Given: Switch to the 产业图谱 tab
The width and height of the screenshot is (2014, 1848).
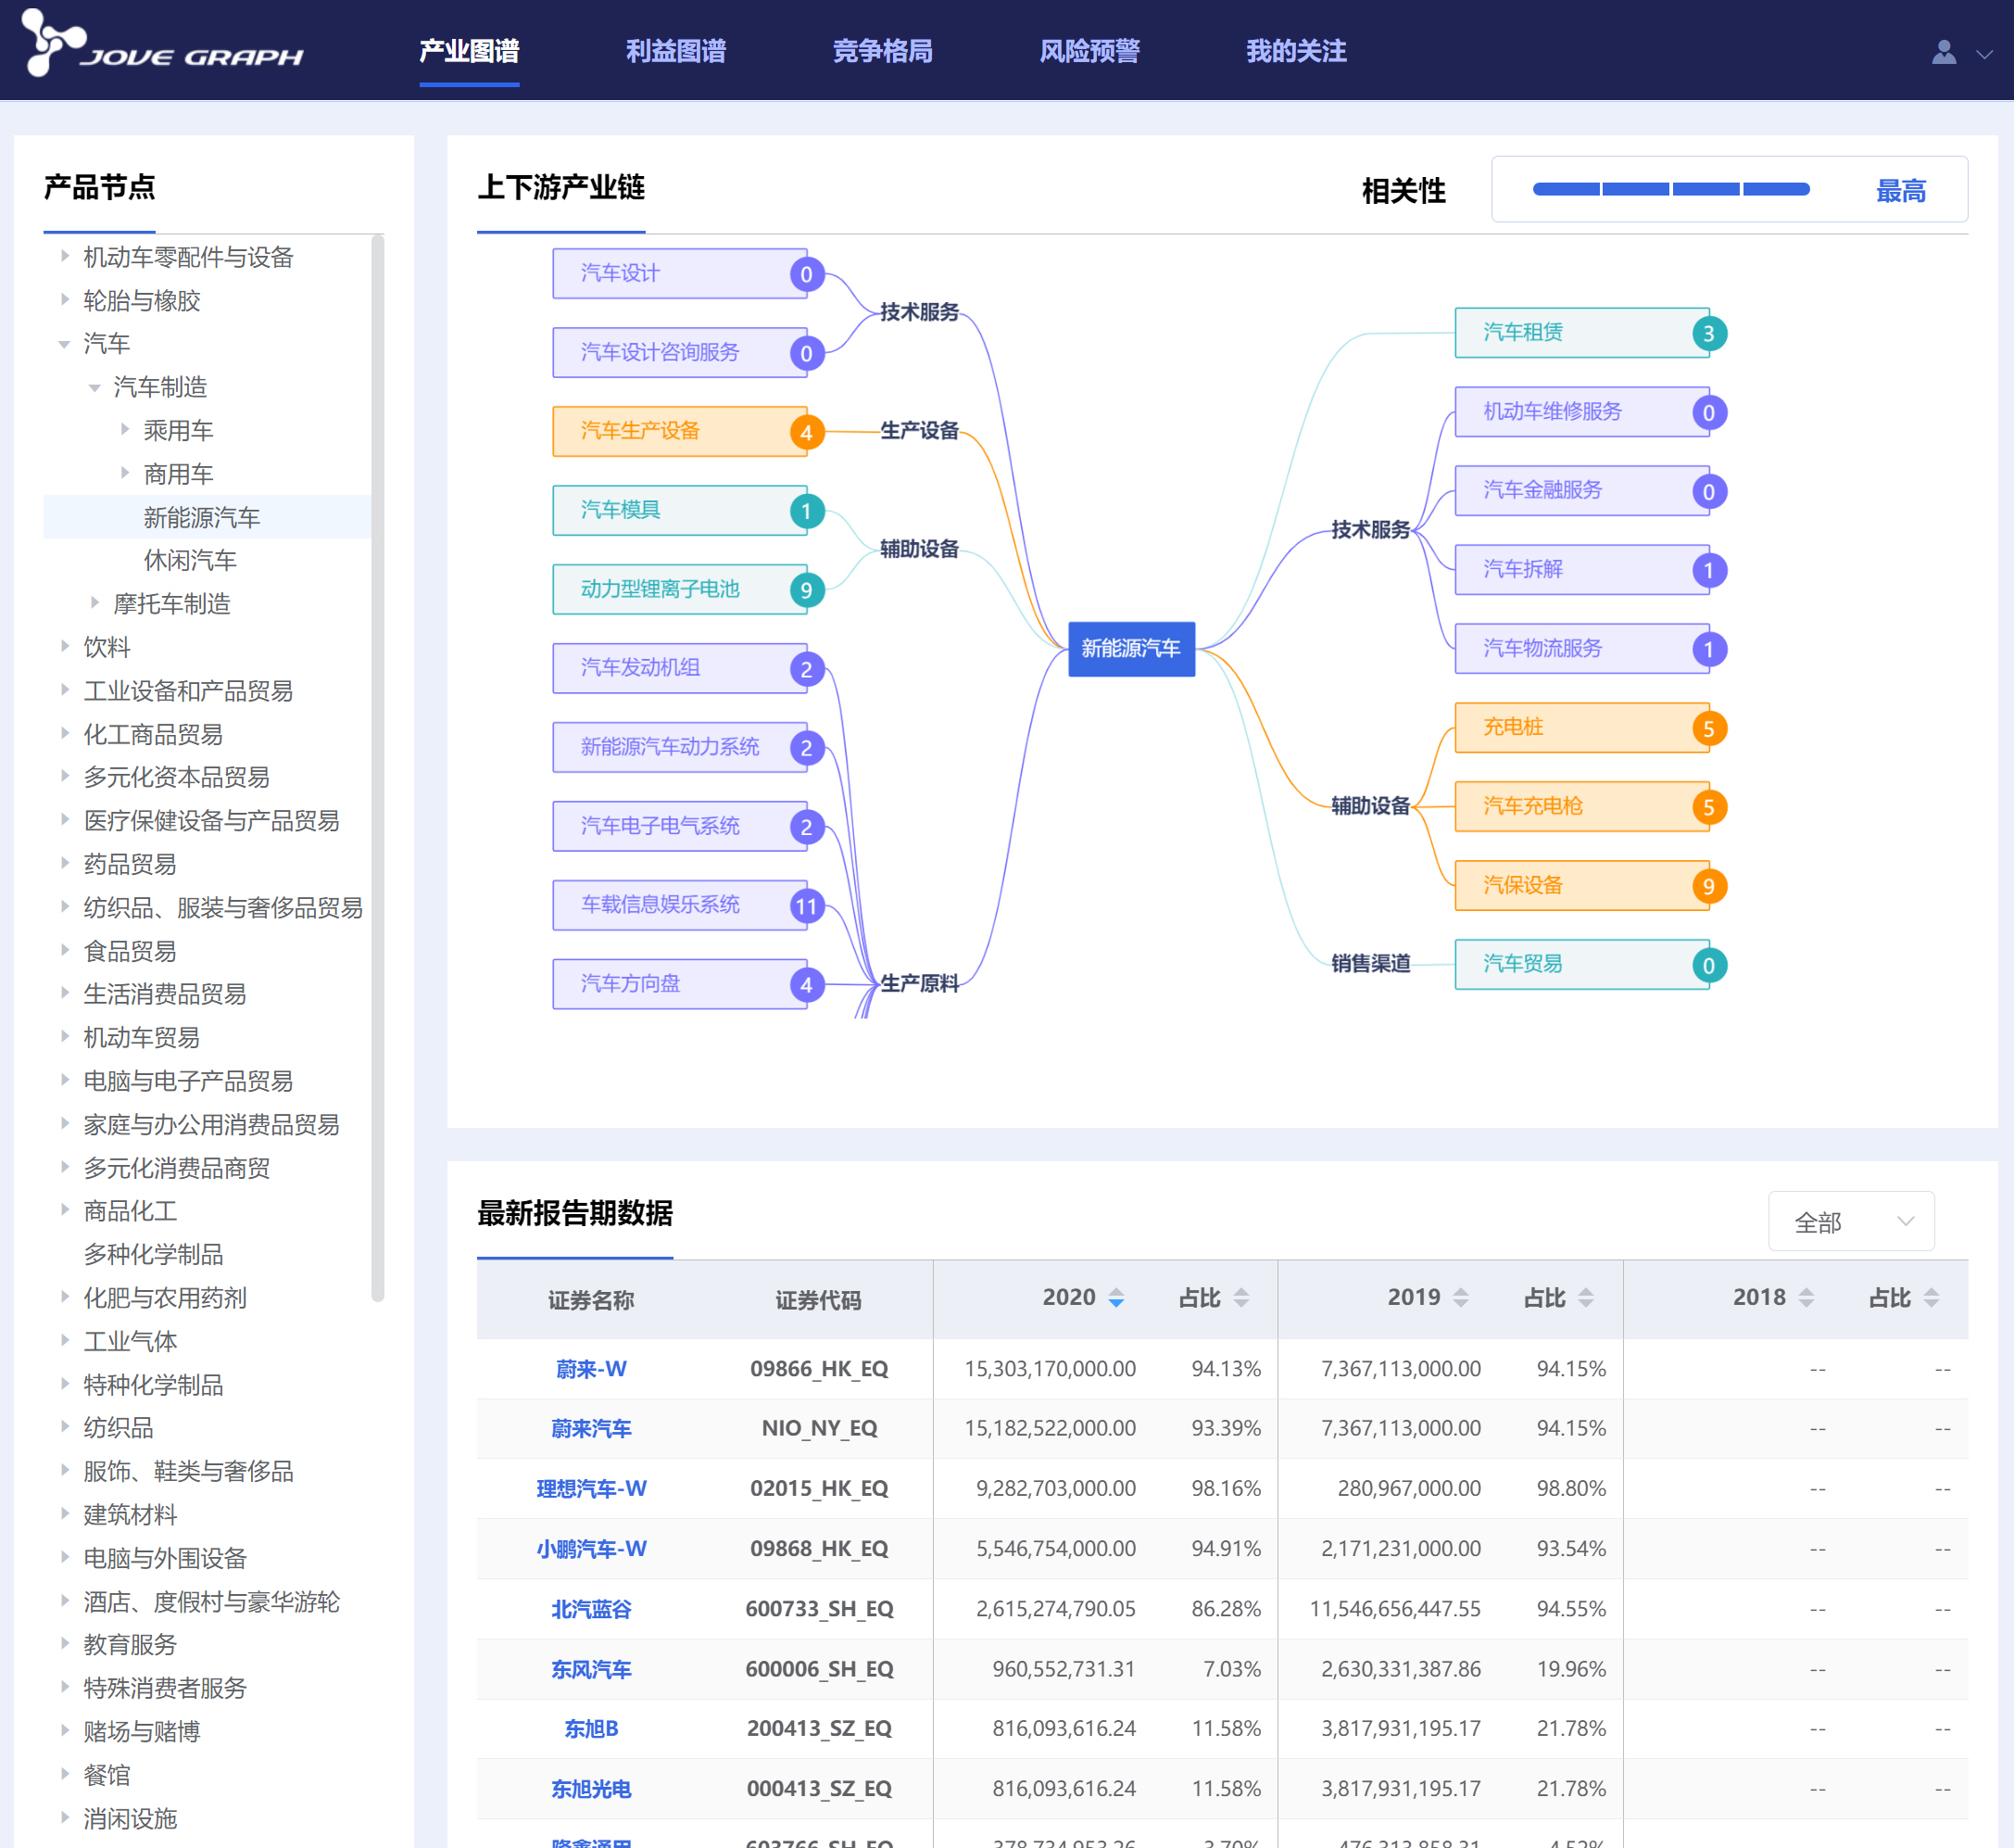Looking at the screenshot, I should 469,51.
